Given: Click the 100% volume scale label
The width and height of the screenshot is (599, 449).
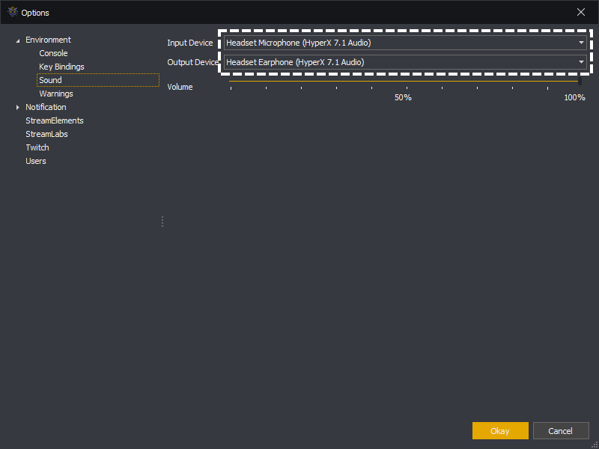Looking at the screenshot, I should (574, 98).
